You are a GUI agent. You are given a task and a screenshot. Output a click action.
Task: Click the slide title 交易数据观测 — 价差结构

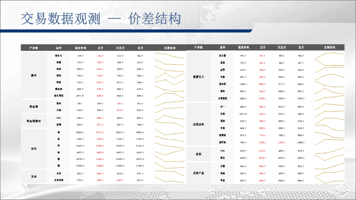[x=101, y=19]
